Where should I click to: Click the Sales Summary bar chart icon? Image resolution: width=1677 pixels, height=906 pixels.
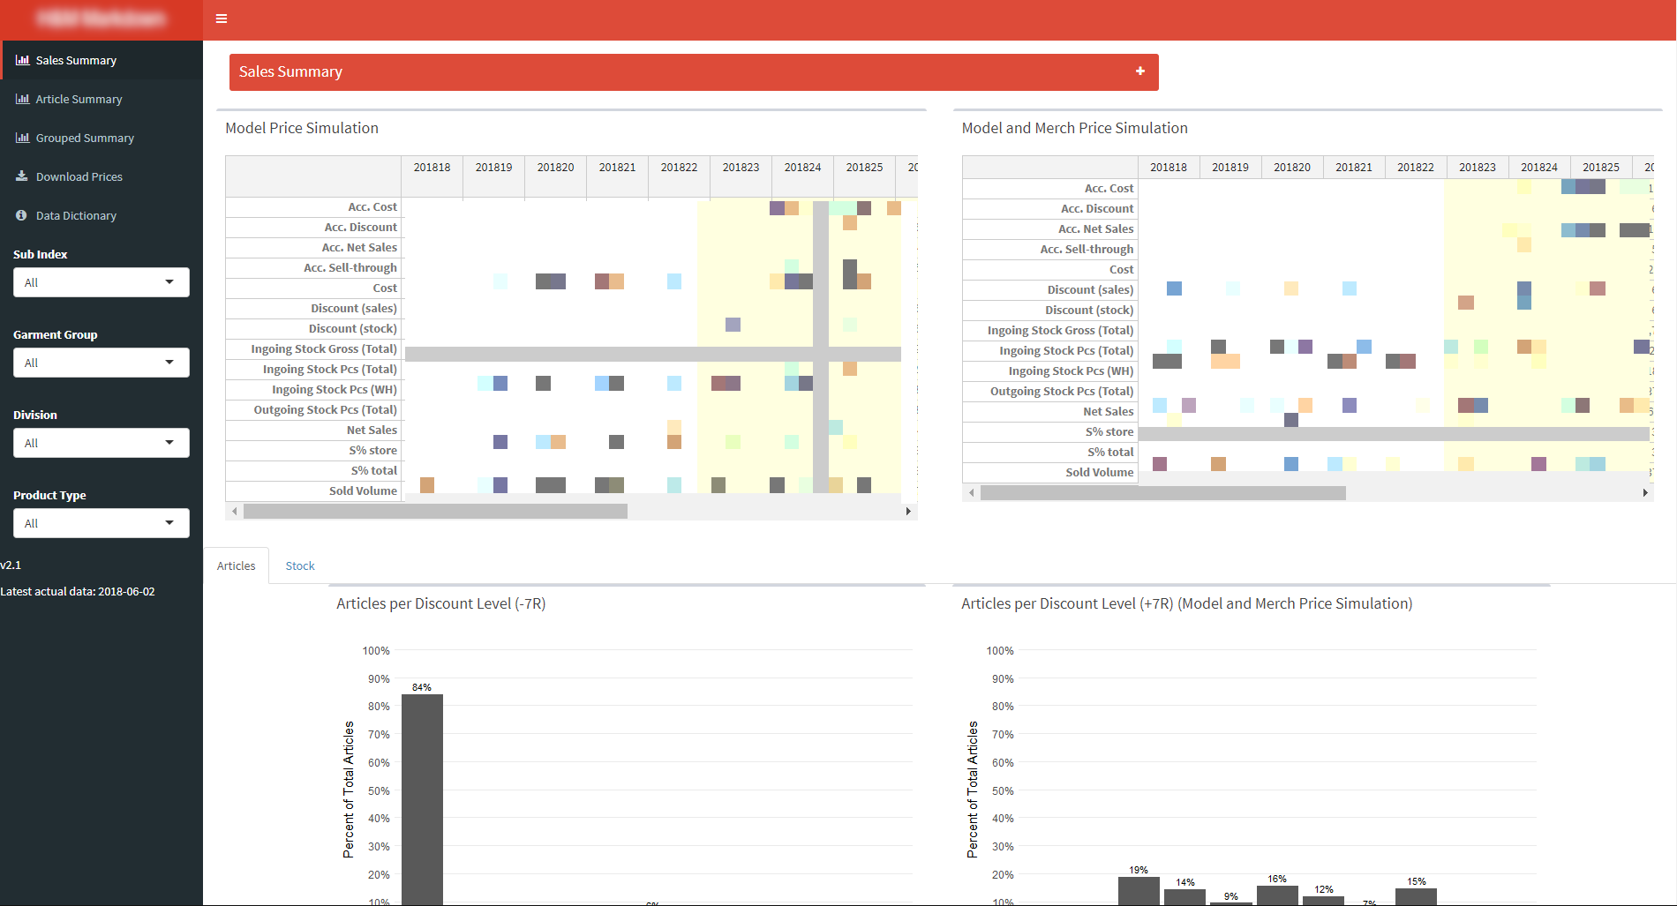tap(22, 60)
